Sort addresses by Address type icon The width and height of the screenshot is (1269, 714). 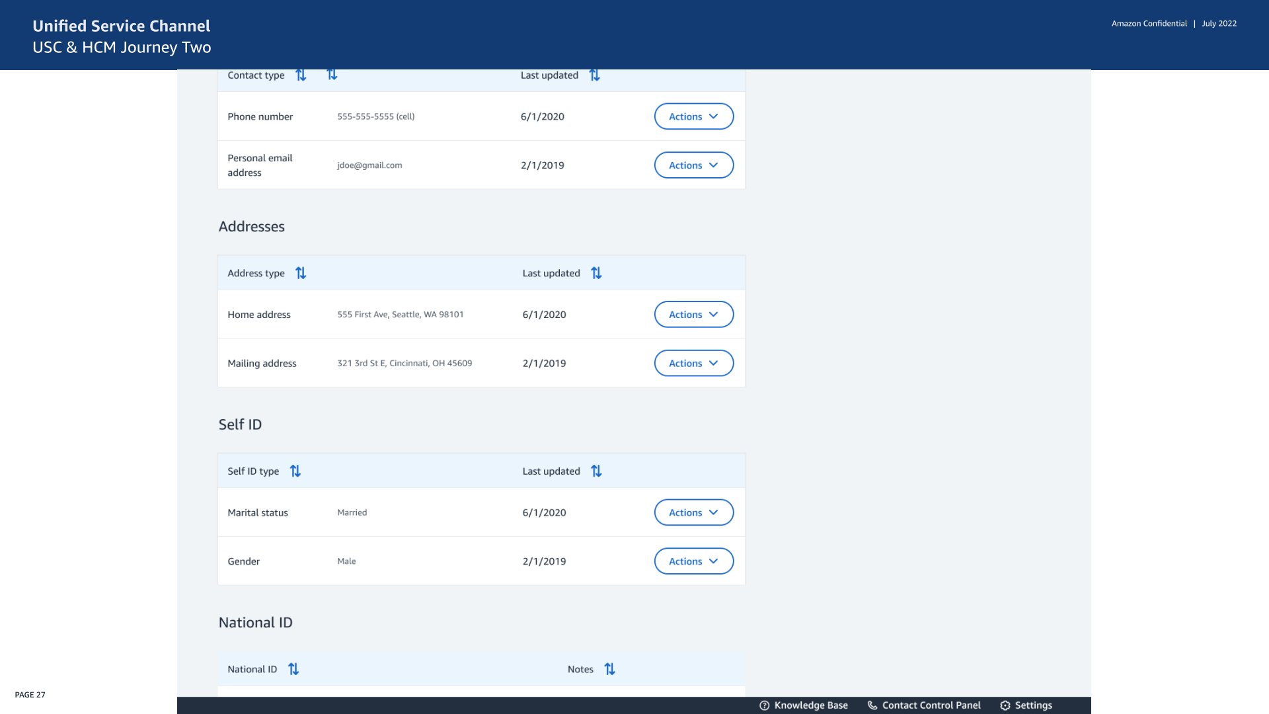[301, 273]
